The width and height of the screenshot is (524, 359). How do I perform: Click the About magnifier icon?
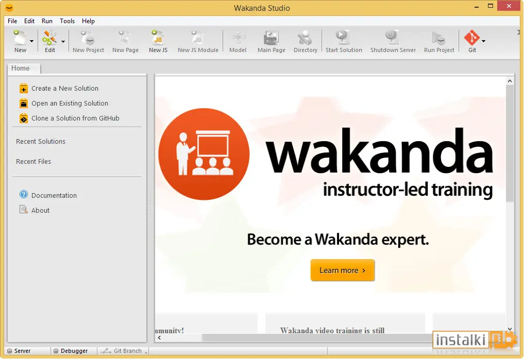[x=23, y=210]
